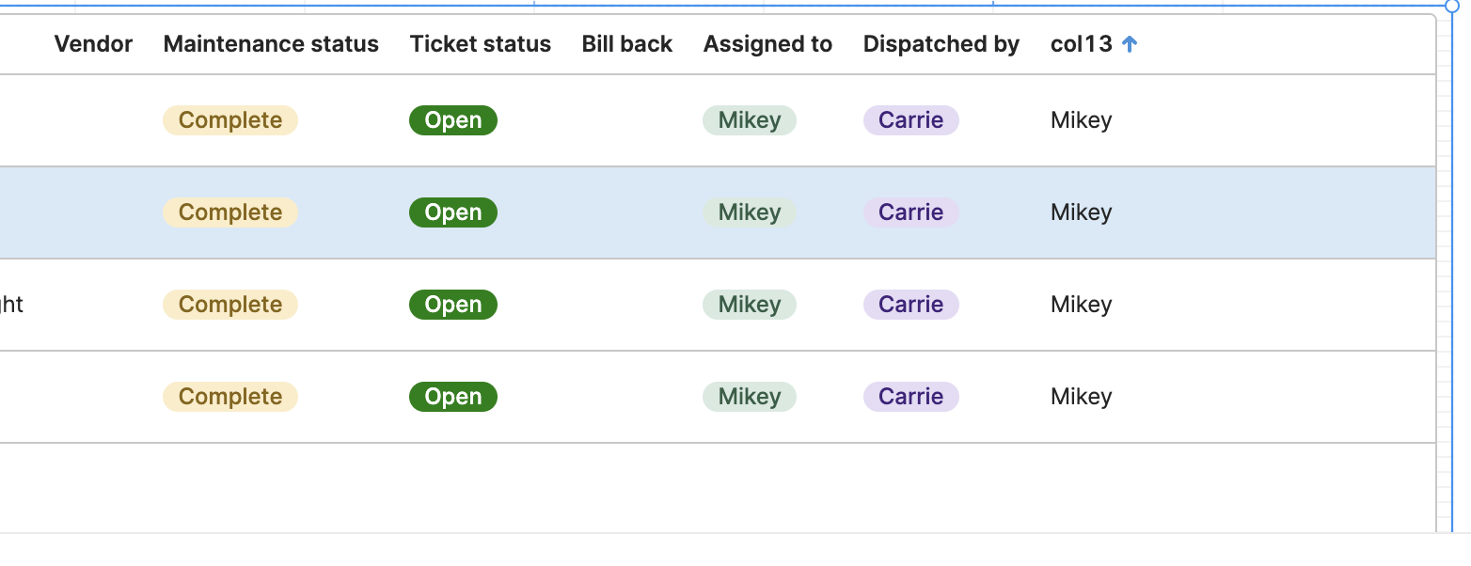The height and width of the screenshot is (566, 1471).
Task: Open the Ticket status column header
Action: [481, 44]
